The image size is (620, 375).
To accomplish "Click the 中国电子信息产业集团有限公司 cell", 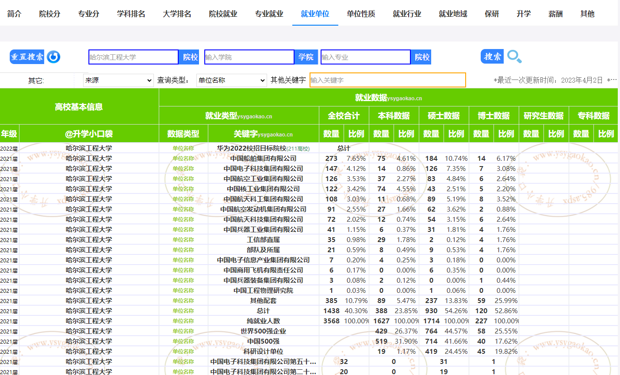I will [x=263, y=260].
